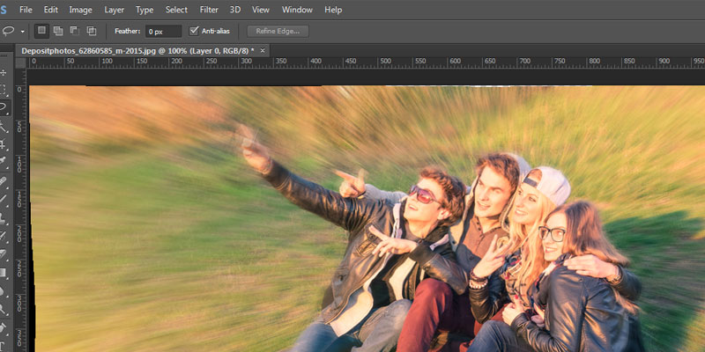Select the Gradient tool
The height and width of the screenshot is (352, 705).
point(4,272)
